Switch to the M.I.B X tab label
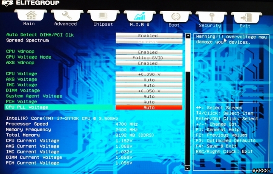This screenshot has height=174, width=273. [x=139, y=25]
